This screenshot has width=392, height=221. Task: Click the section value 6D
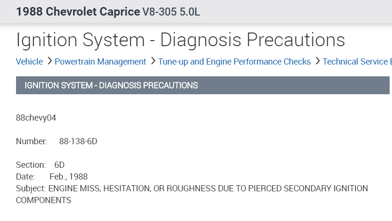pos(59,165)
